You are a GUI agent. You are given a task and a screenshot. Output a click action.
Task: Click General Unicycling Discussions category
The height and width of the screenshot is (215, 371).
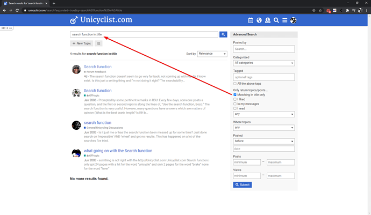[103, 128]
